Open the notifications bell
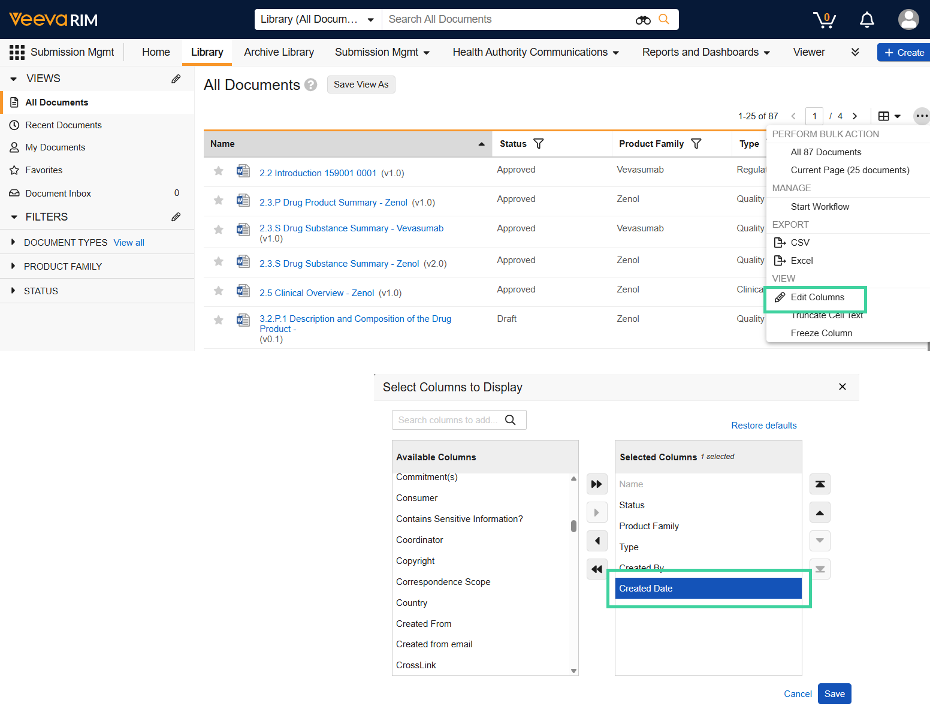Screen dimensions: 930x709 coord(866,20)
